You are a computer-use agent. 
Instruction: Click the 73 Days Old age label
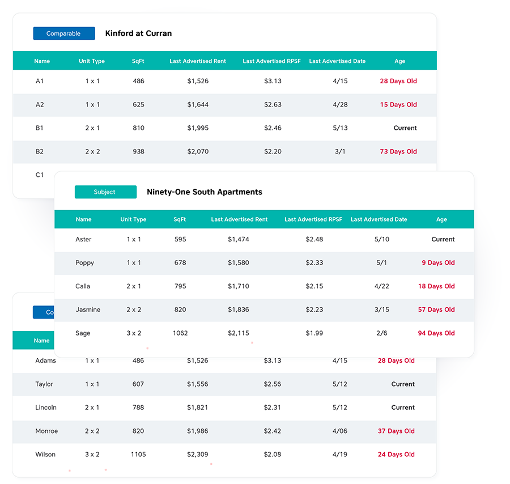tap(398, 151)
